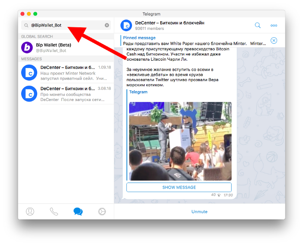The height and width of the screenshot is (245, 303).
Task: Open the Contacts tab
Action: pyautogui.click(x=30, y=212)
